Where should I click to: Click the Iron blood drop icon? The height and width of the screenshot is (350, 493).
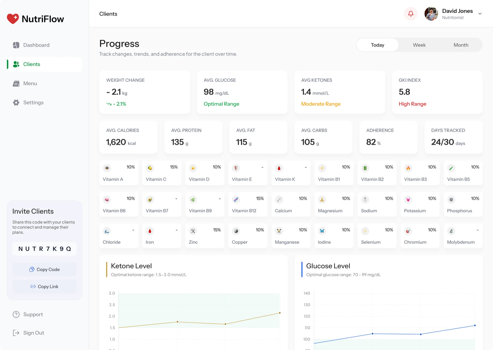[150, 231]
